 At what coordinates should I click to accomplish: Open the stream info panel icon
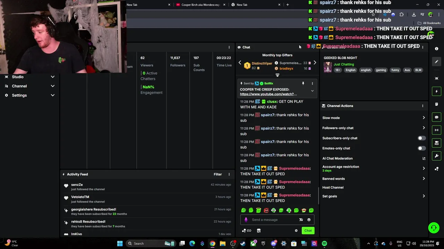(436, 49)
